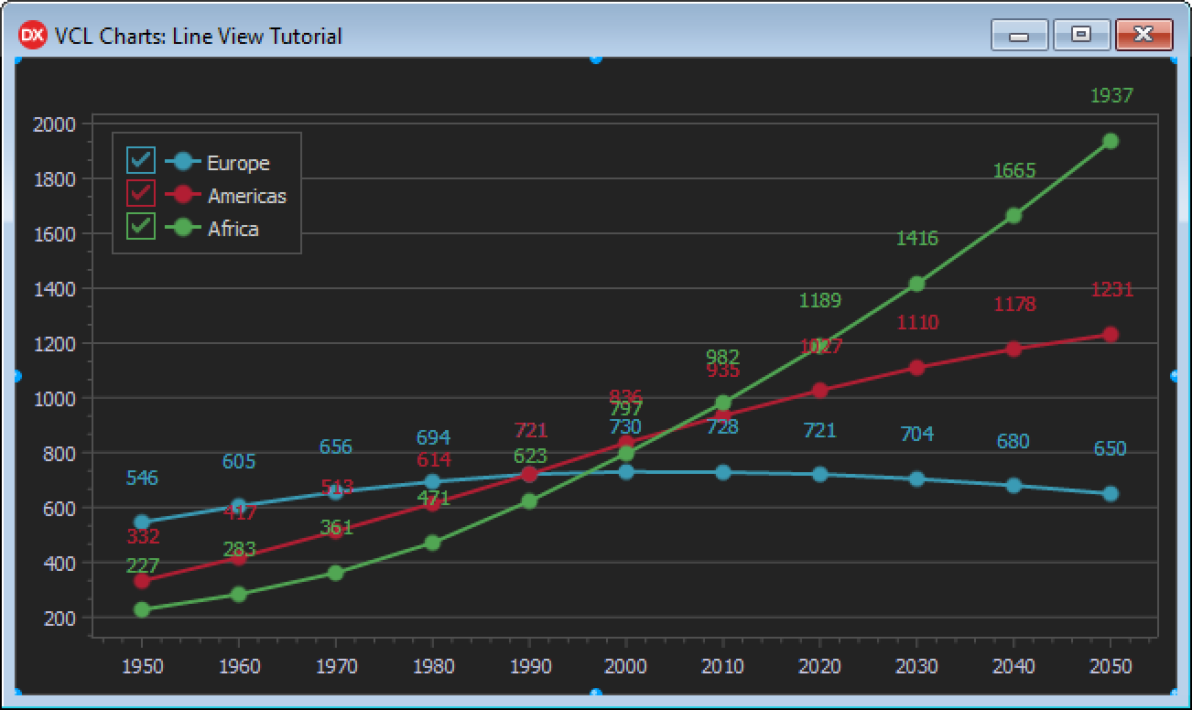The height and width of the screenshot is (710, 1192).
Task: Click the red Americas legend line marker
Action: pyautogui.click(x=183, y=195)
